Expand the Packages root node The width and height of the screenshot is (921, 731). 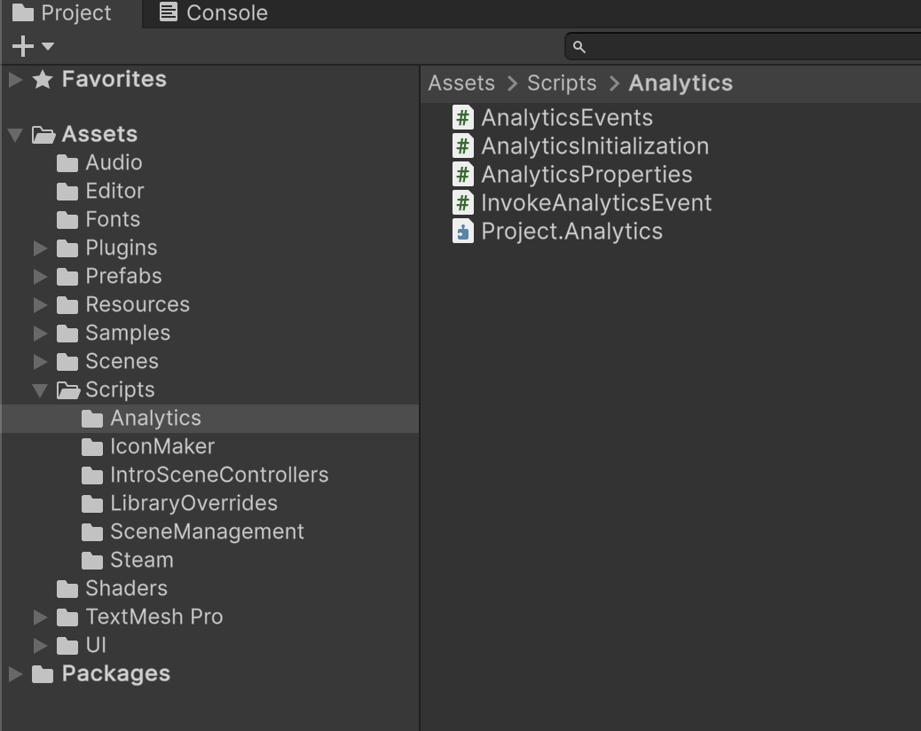pyautogui.click(x=15, y=673)
